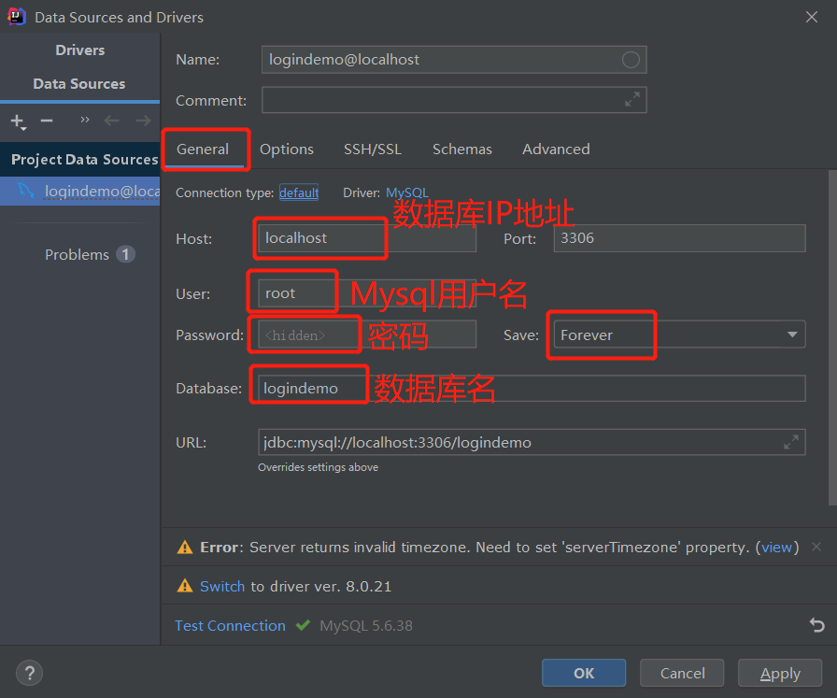Viewport: 837px width, 698px height.
Task: Open the Save Forever dropdown
Action: 679,335
